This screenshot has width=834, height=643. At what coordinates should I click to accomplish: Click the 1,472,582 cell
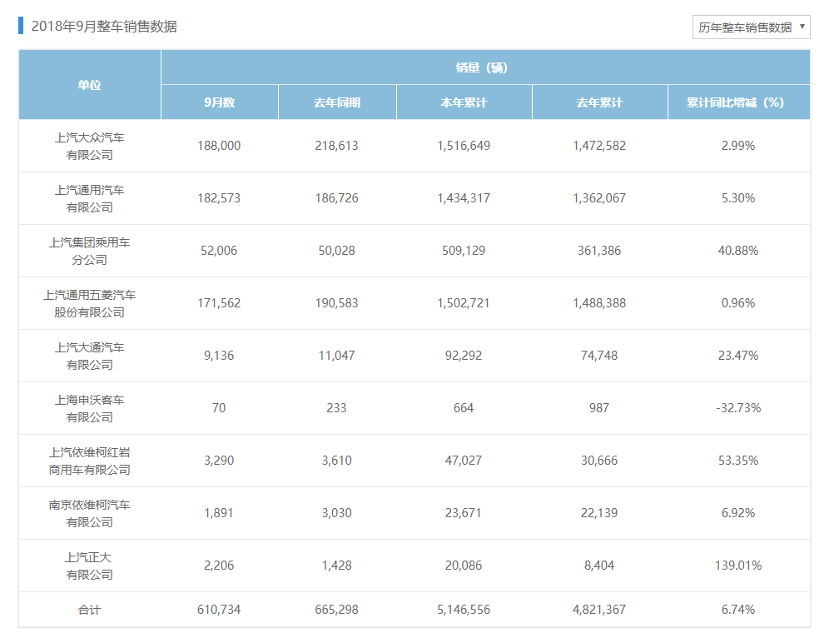tap(599, 146)
